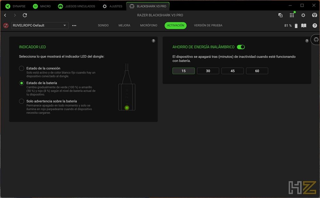Viewport: 320px width, 198px height.
Task: Click the profile disabled icon beside the profile selector
Action: click(6, 26)
